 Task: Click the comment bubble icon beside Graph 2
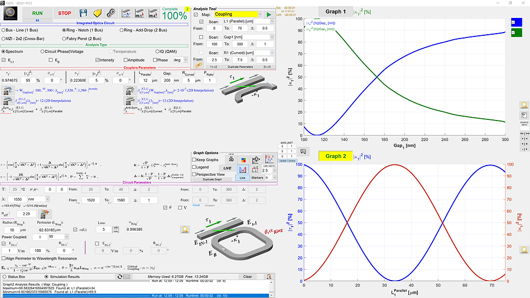(x=303, y=151)
